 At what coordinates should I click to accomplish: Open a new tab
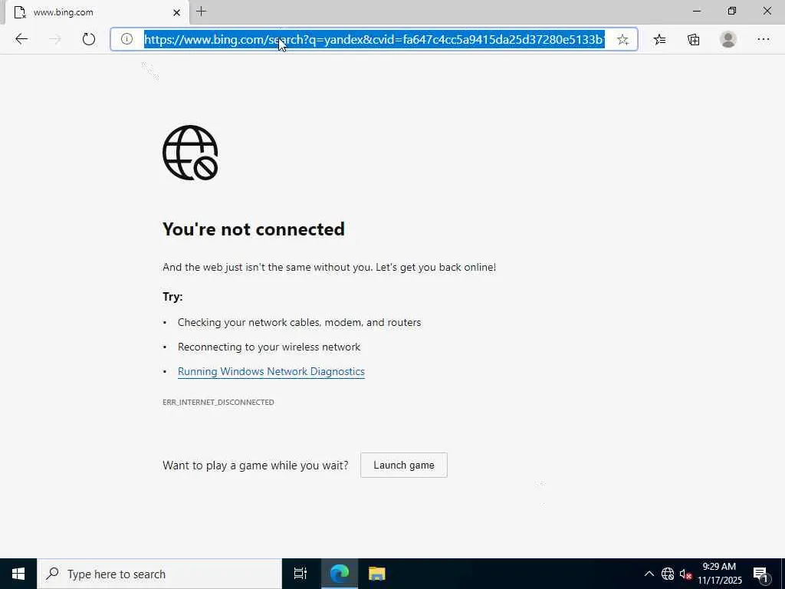[202, 12]
